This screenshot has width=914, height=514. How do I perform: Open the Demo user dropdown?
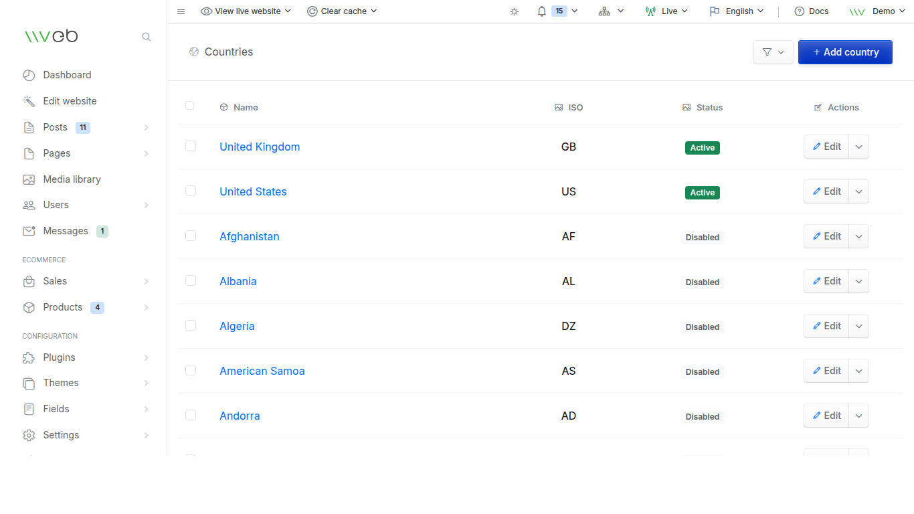[877, 11]
